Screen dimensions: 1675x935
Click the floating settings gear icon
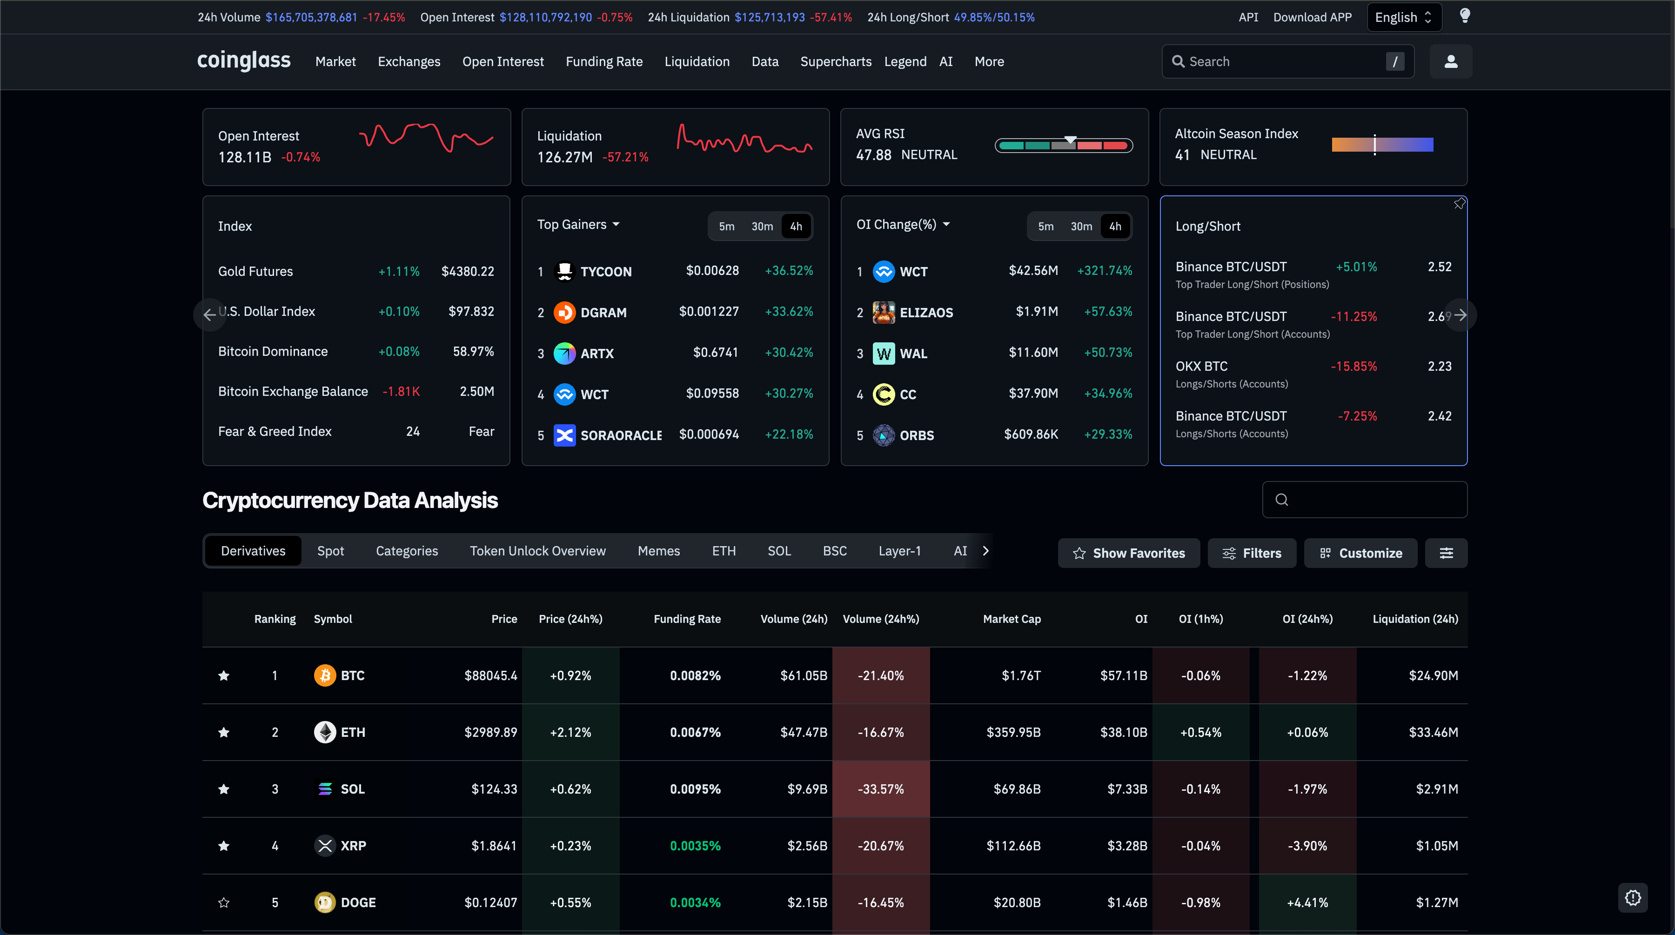tap(1633, 898)
